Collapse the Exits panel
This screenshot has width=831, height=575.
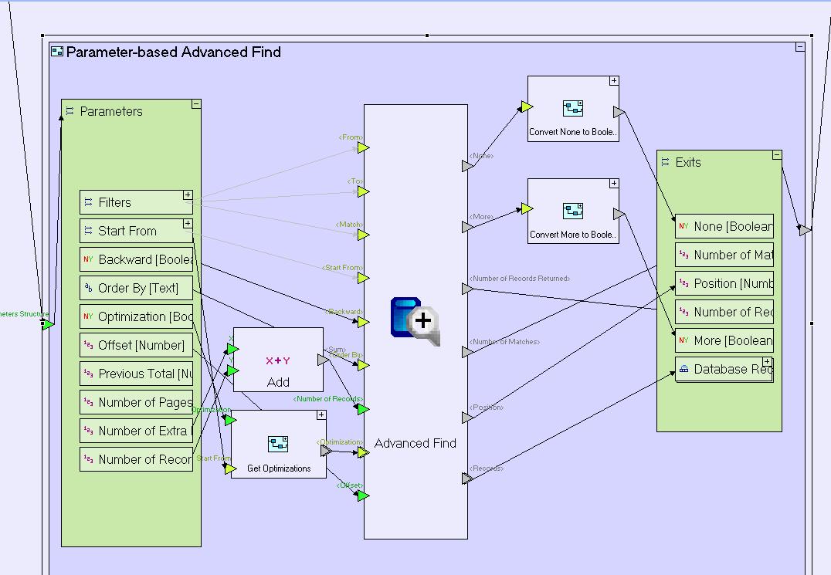pos(777,155)
